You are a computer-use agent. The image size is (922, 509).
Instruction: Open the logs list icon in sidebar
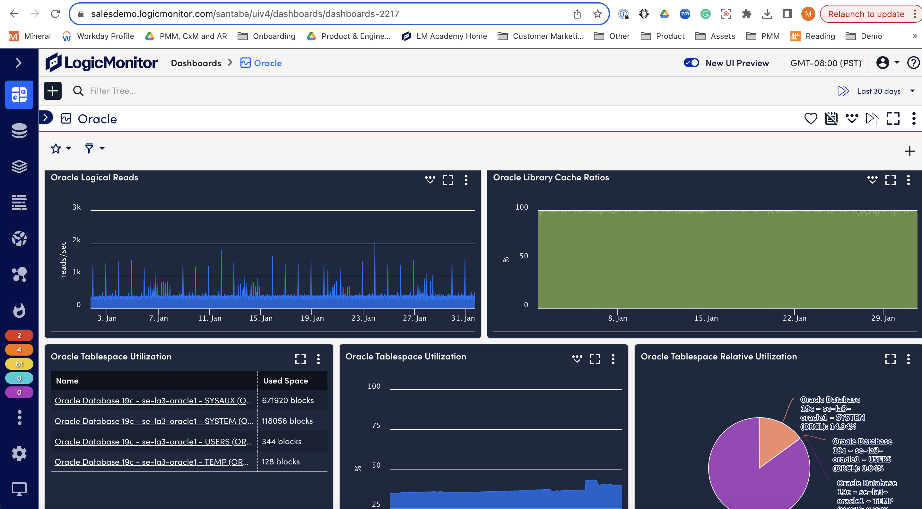tap(19, 203)
